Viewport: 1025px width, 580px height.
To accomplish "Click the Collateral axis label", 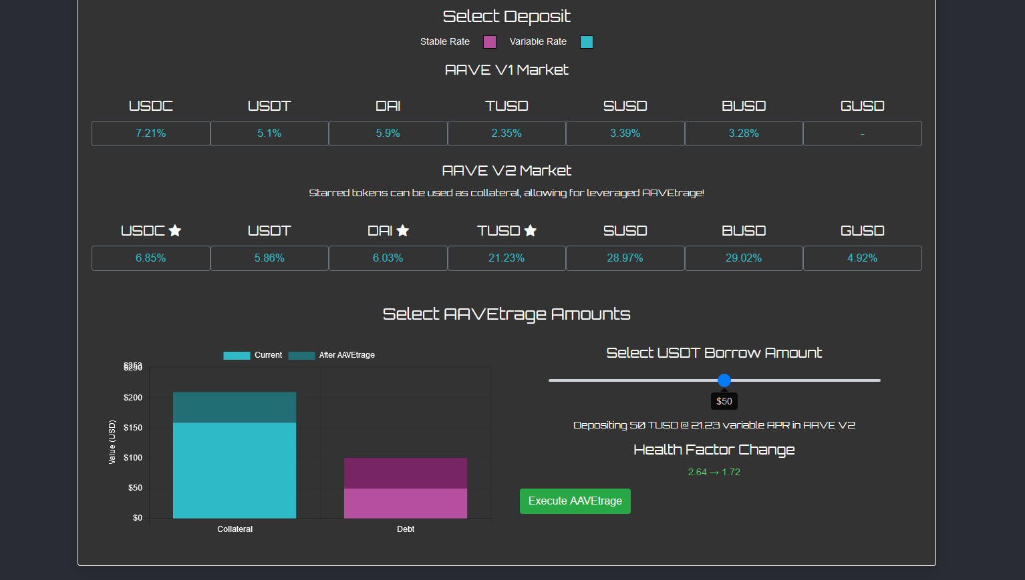I will pyautogui.click(x=235, y=529).
